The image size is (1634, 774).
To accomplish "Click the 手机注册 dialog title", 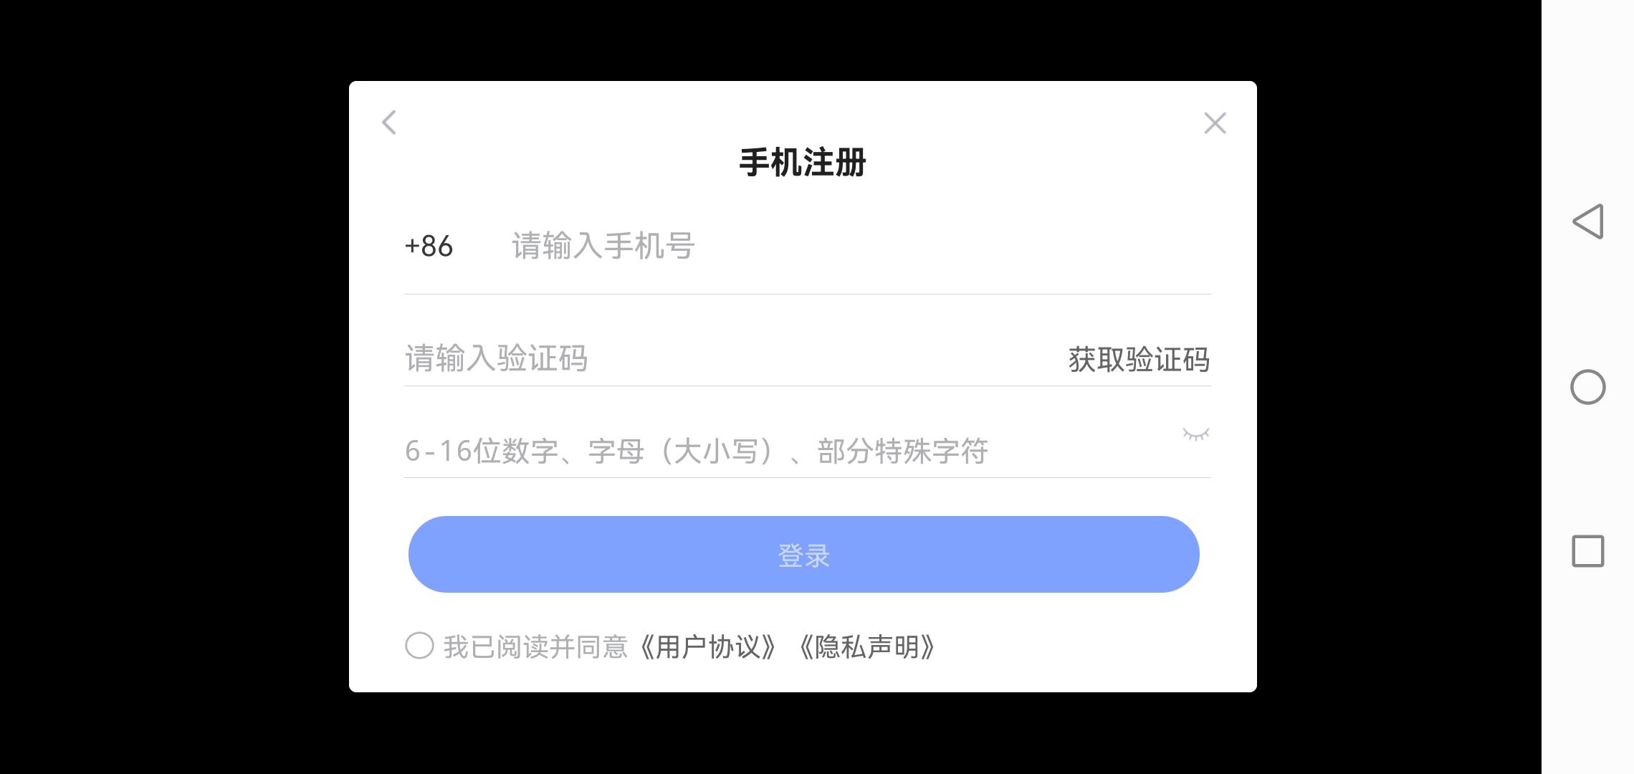I will pos(803,163).
